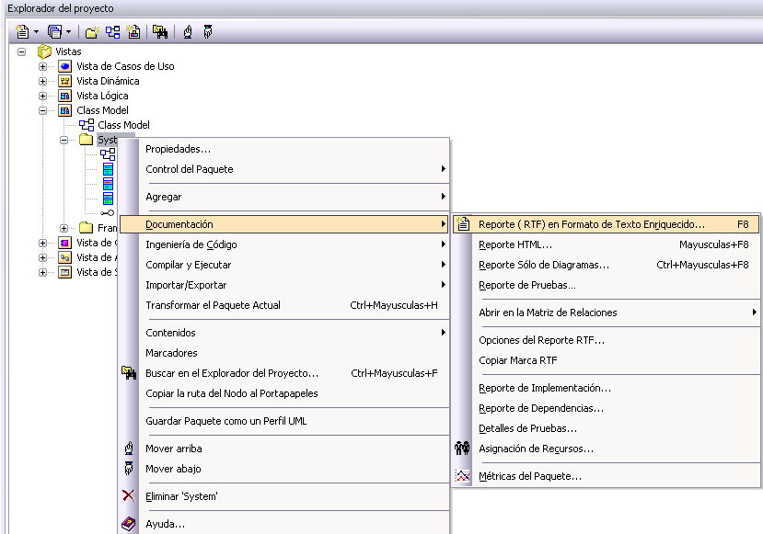This screenshot has width=763, height=534.
Task: Open 'Abrir en la Matriz de Relaciones' submenu
Action: (x=607, y=312)
